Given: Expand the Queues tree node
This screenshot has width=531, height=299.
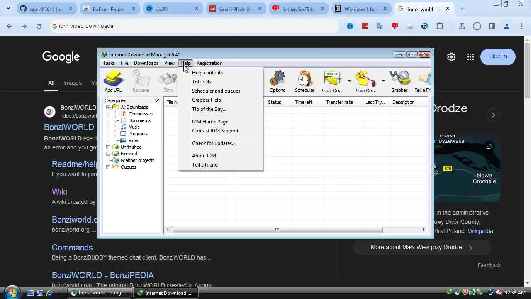Looking at the screenshot, I should pyautogui.click(x=108, y=167).
